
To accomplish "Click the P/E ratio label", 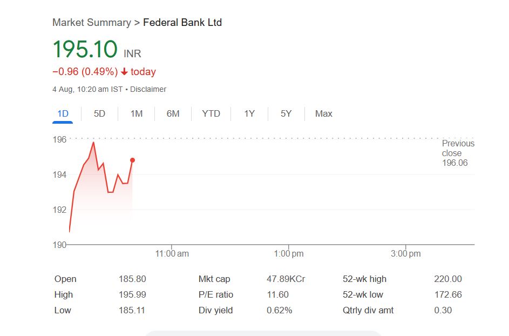I will tap(216, 295).
